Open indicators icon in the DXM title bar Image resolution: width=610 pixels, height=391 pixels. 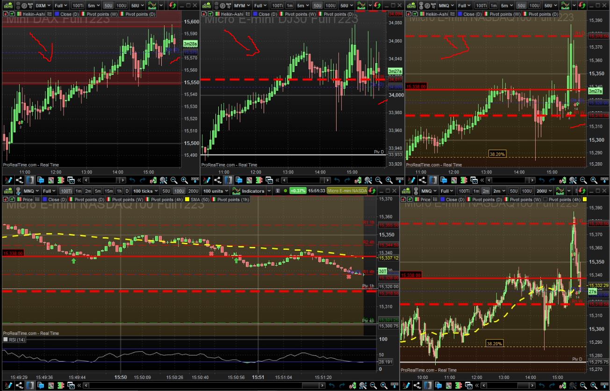[153, 6]
